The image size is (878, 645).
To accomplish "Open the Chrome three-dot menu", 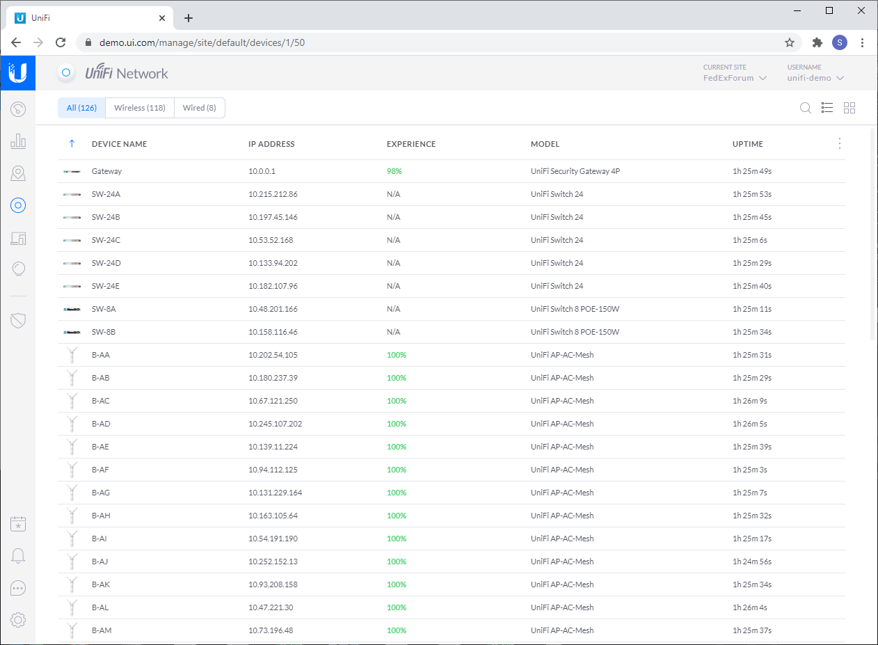I will pos(863,42).
